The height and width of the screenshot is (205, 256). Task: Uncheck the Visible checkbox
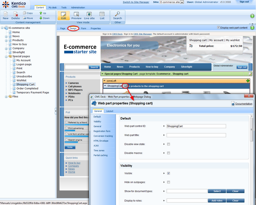[168, 173]
